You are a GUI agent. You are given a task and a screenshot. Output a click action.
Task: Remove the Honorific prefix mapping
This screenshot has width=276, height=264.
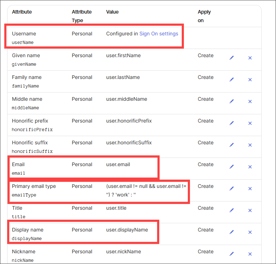pyautogui.click(x=250, y=123)
